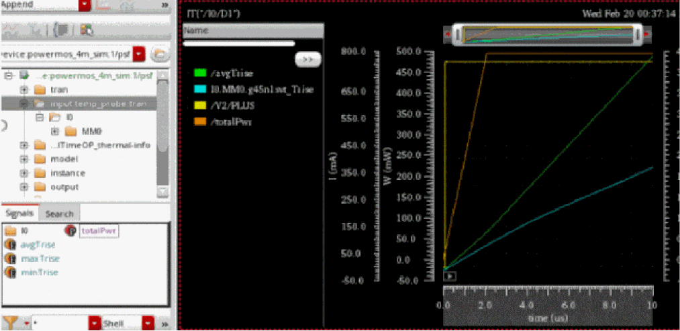The height and width of the screenshot is (331, 680).
Task: Select the /avgTrise trace in legend
Action: 231,73
